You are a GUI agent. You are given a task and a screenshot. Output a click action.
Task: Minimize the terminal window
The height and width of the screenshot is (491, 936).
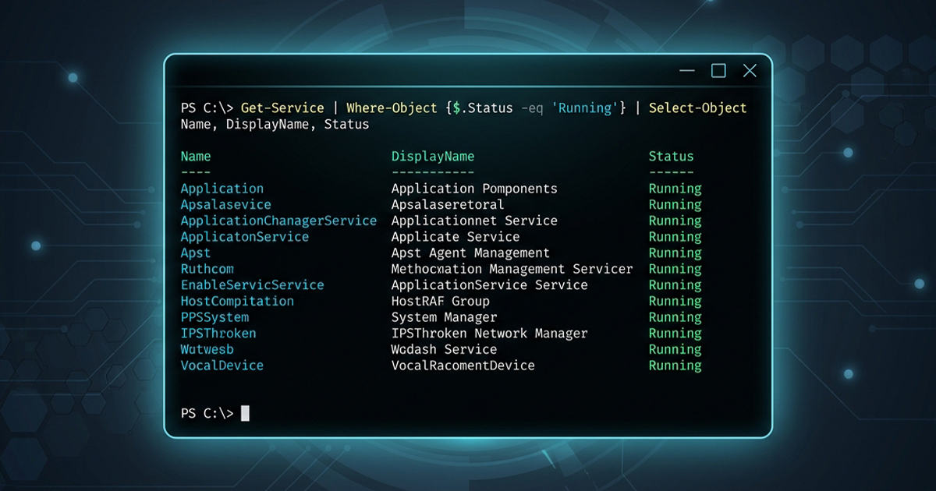point(687,71)
